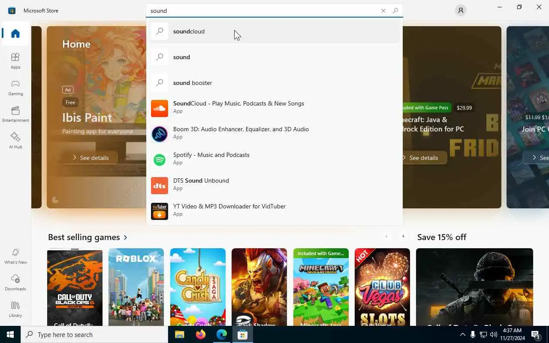Open the network tray icon
The image size is (549, 343).
[x=483, y=334]
